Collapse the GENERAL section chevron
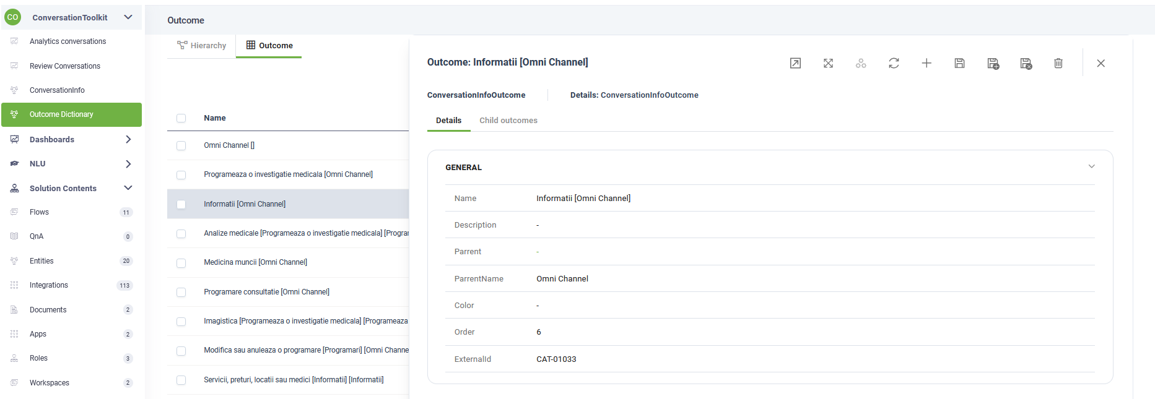The height and width of the screenshot is (399, 1155). 1091,166
